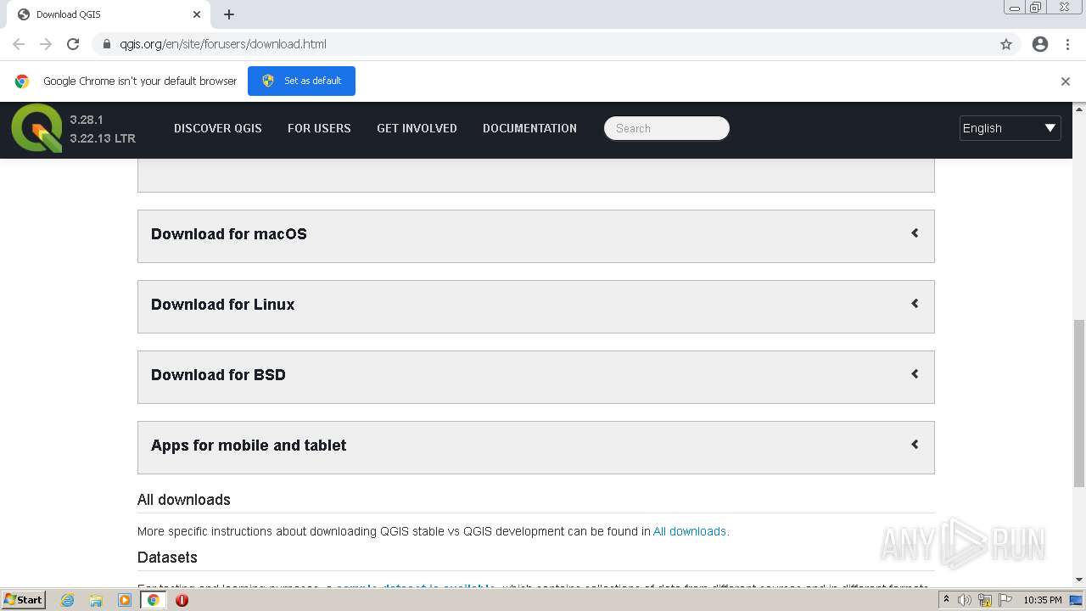
Task: Open the DOCUMENTATION menu
Action: point(529,128)
